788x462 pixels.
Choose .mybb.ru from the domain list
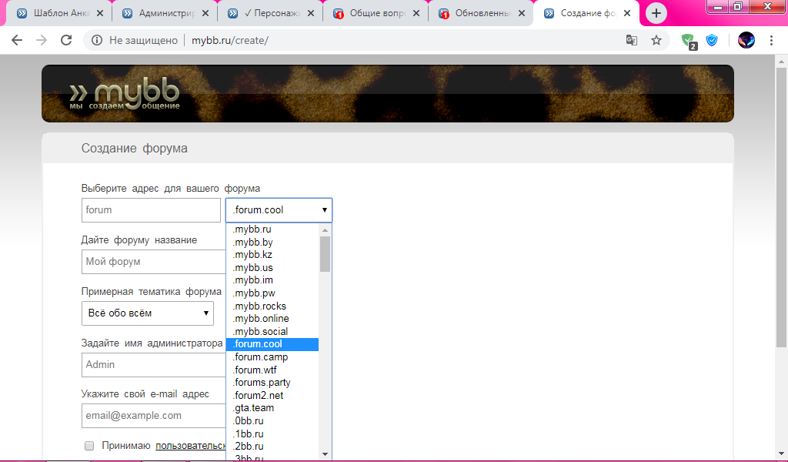[272, 229]
